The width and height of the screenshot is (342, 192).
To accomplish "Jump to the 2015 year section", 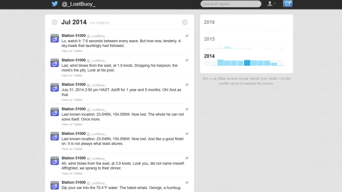I will (x=209, y=39).
